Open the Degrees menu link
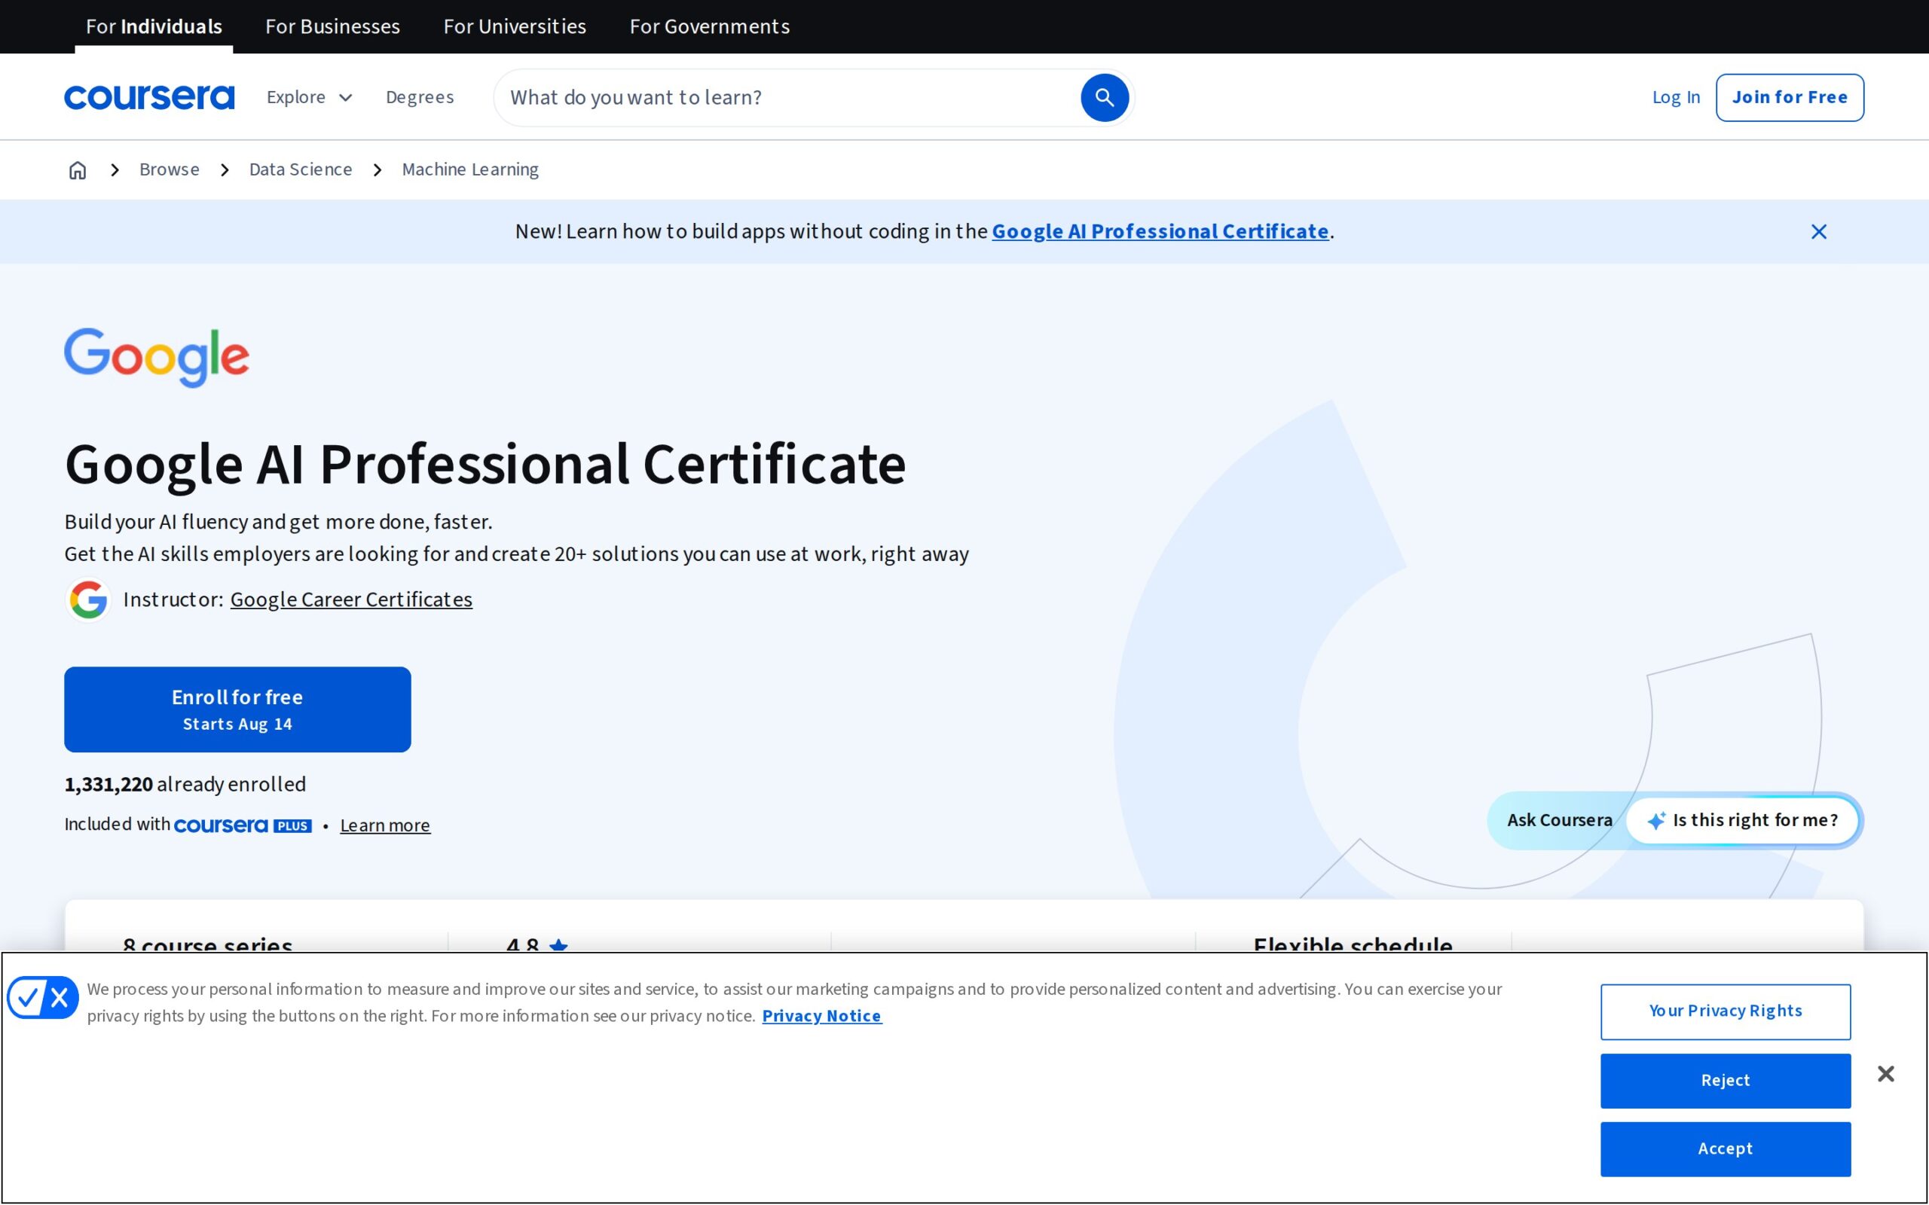This screenshot has width=1929, height=1205. point(420,97)
